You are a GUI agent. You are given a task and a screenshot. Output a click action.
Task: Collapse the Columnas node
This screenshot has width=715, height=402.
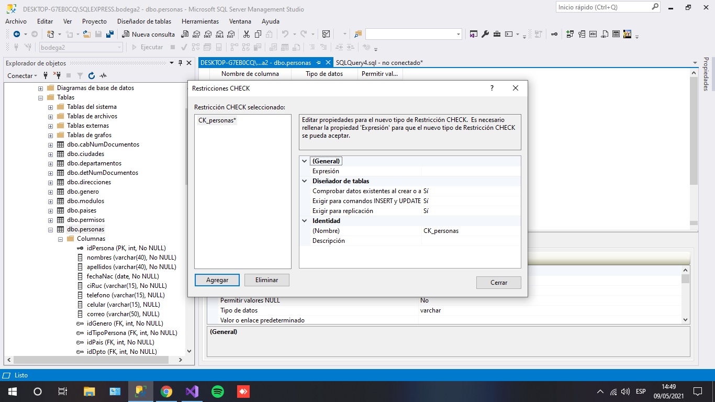click(61, 239)
